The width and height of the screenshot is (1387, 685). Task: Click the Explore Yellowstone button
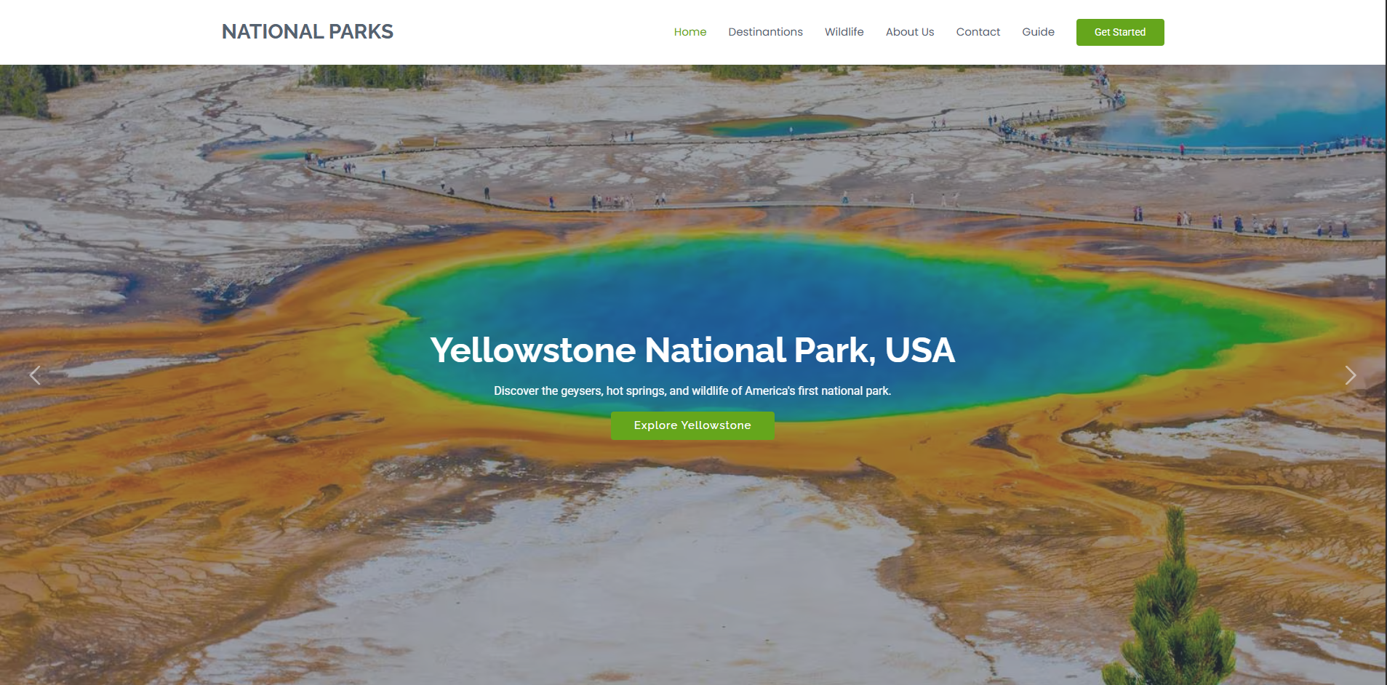point(692,425)
